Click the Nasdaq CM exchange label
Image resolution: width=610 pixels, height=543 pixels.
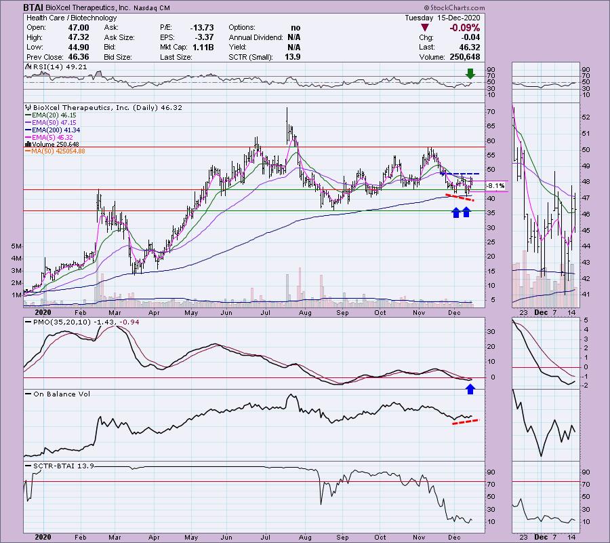point(153,7)
